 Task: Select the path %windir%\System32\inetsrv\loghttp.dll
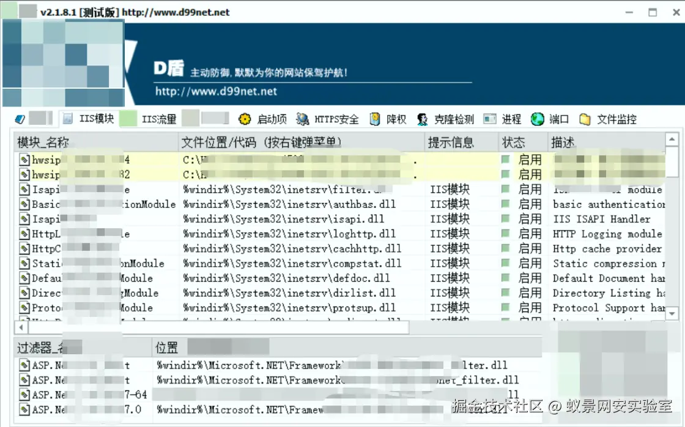[289, 234]
